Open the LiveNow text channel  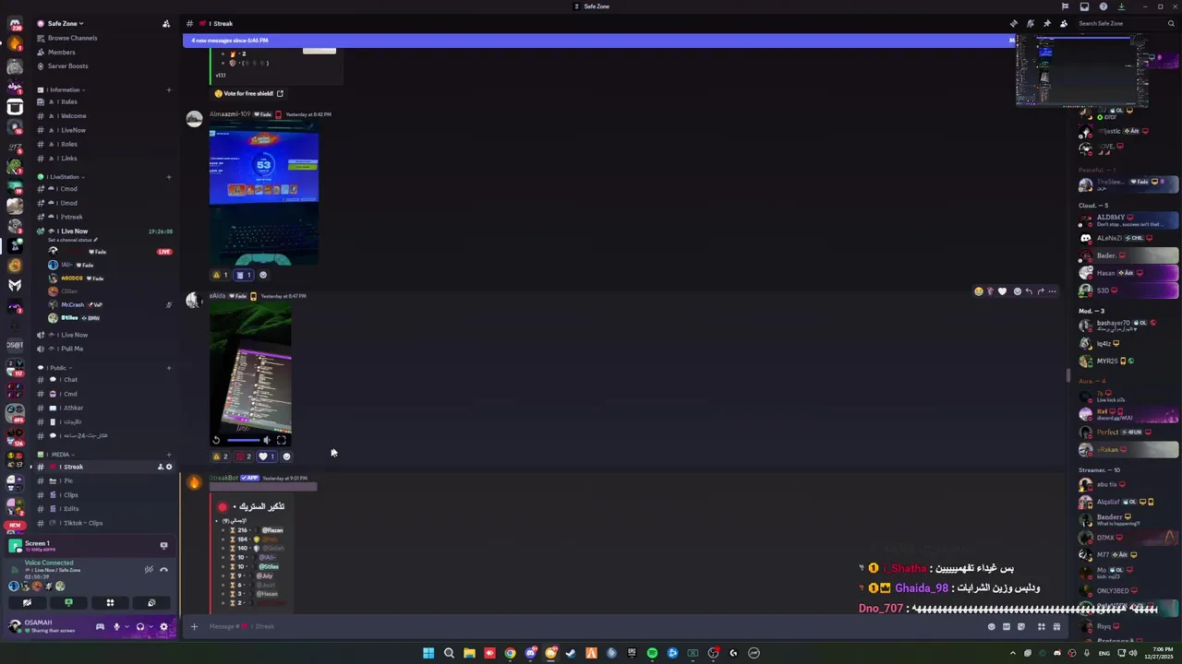(x=72, y=130)
